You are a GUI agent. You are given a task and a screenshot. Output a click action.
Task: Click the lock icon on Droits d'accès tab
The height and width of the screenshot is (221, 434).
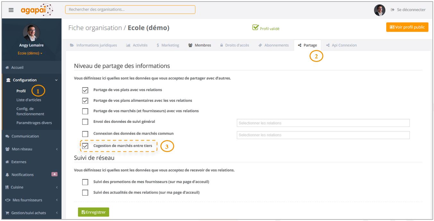(222, 45)
